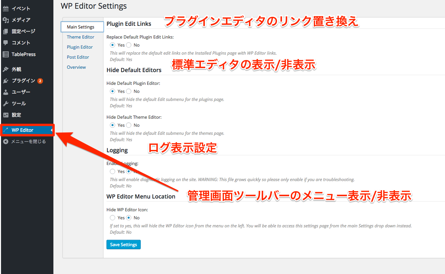This screenshot has width=445, height=274.
Task: Click the pages icon beside 固定ページ
Action: click(6, 32)
